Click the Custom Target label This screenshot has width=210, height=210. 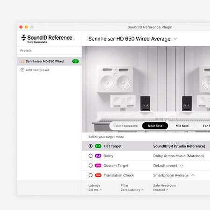point(116,166)
